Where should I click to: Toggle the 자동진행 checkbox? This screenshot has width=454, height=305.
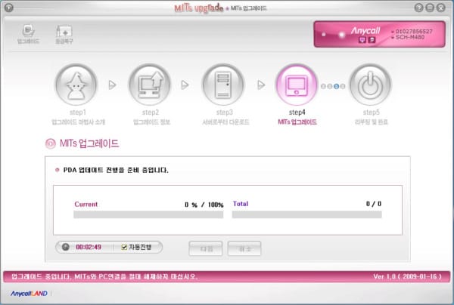(x=124, y=247)
